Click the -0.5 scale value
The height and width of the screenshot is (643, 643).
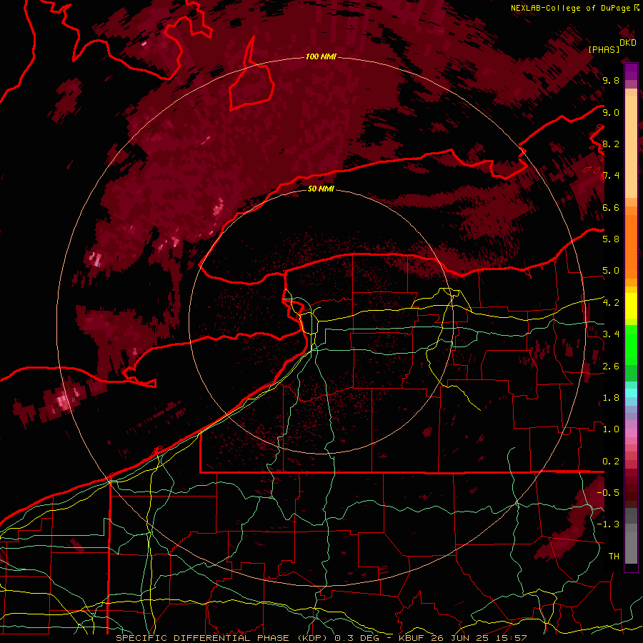(608, 493)
